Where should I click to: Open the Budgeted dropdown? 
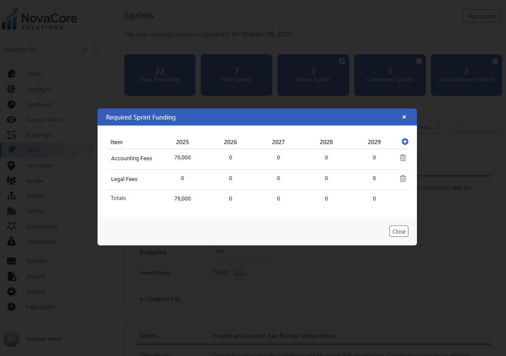[x=239, y=251]
